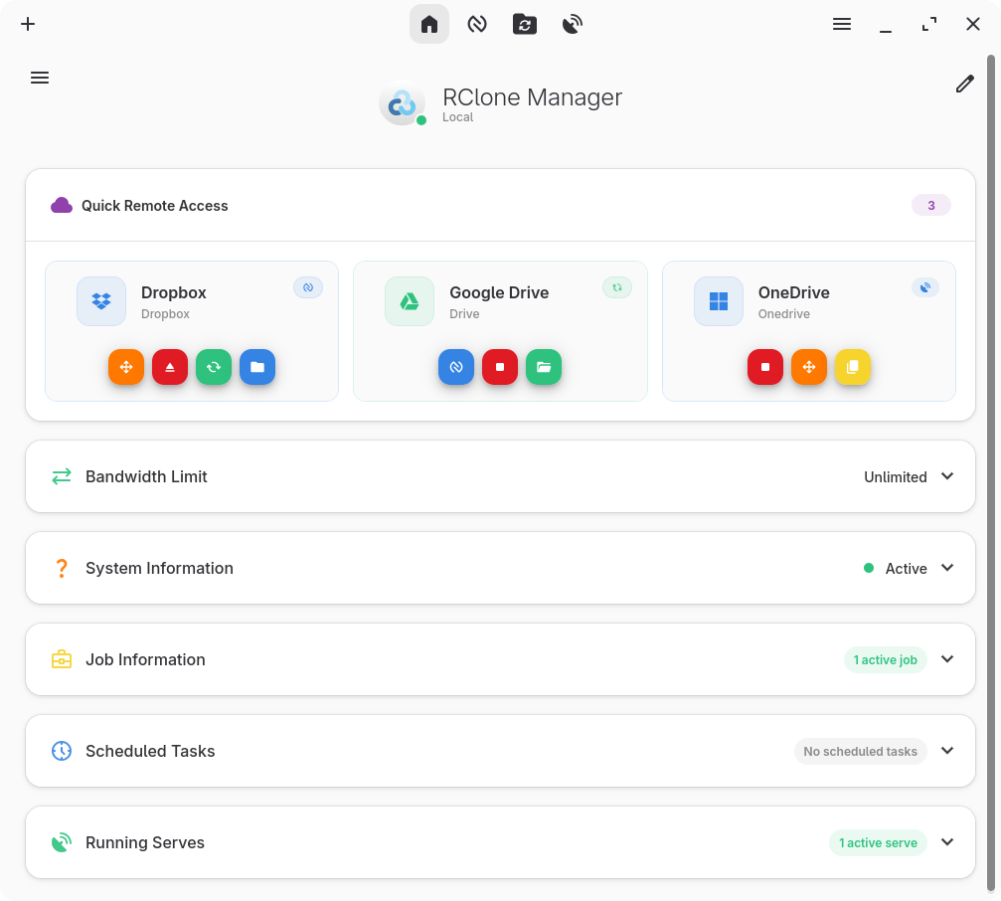Click the orange move icon on Dropbox card
Screen dimensions: 1001x901
[x=126, y=367]
